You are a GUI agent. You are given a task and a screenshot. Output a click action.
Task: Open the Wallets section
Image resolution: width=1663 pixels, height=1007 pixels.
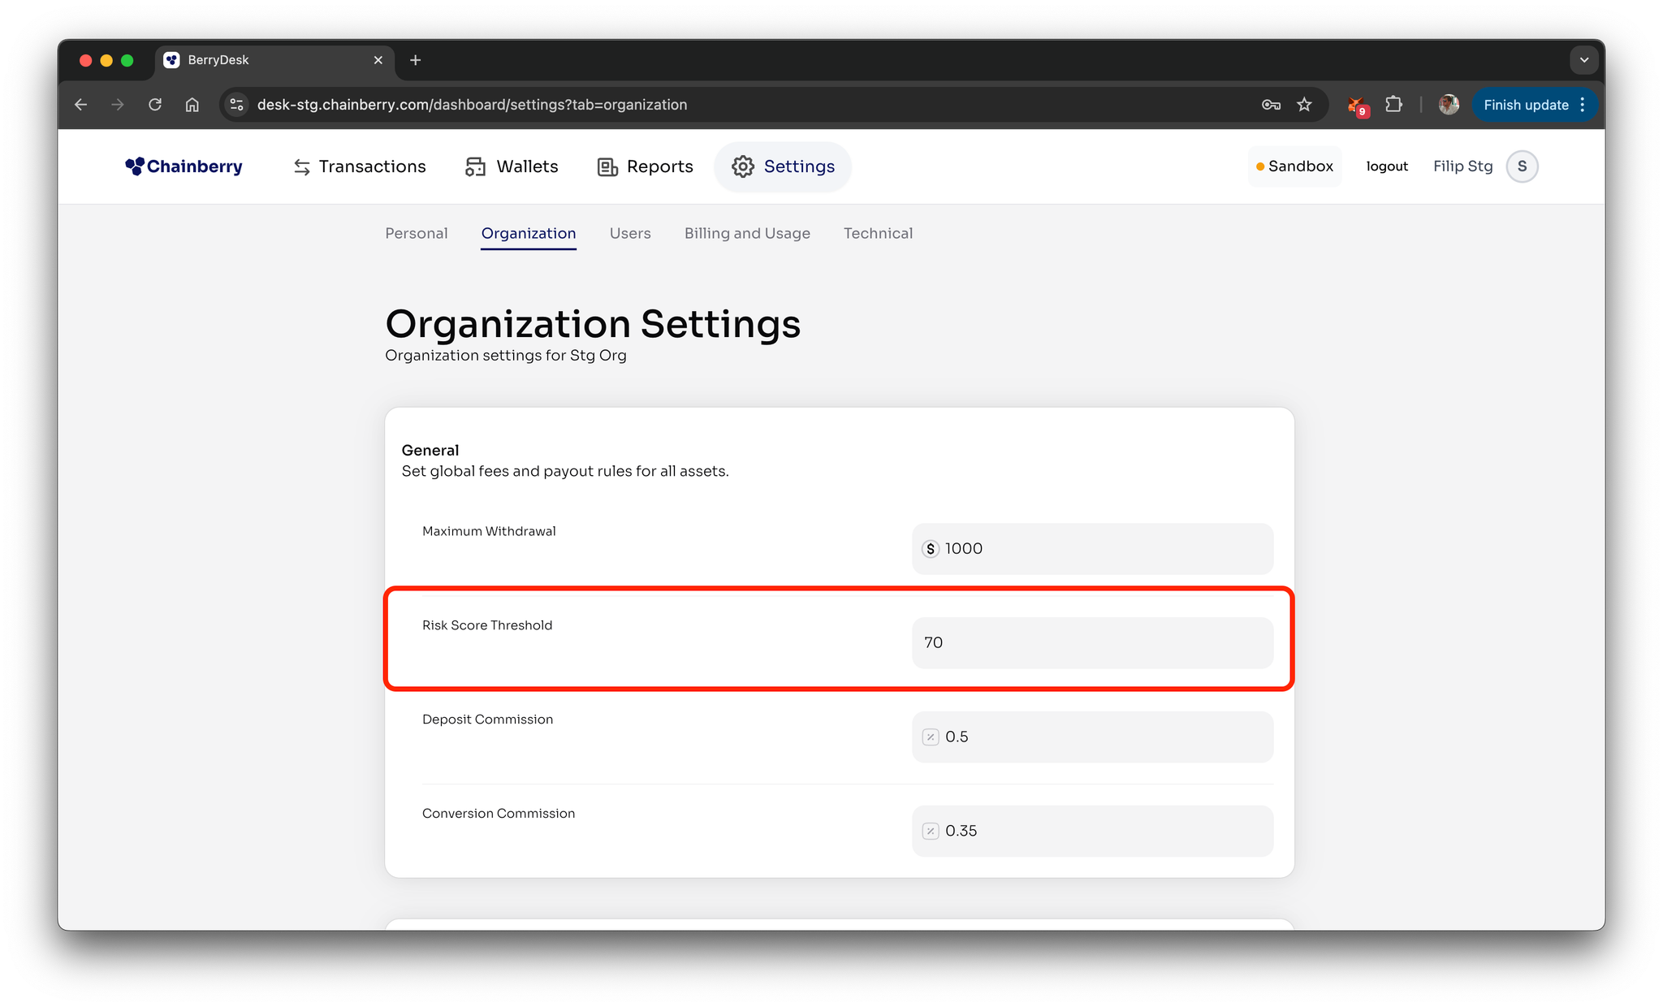point(512,166)
